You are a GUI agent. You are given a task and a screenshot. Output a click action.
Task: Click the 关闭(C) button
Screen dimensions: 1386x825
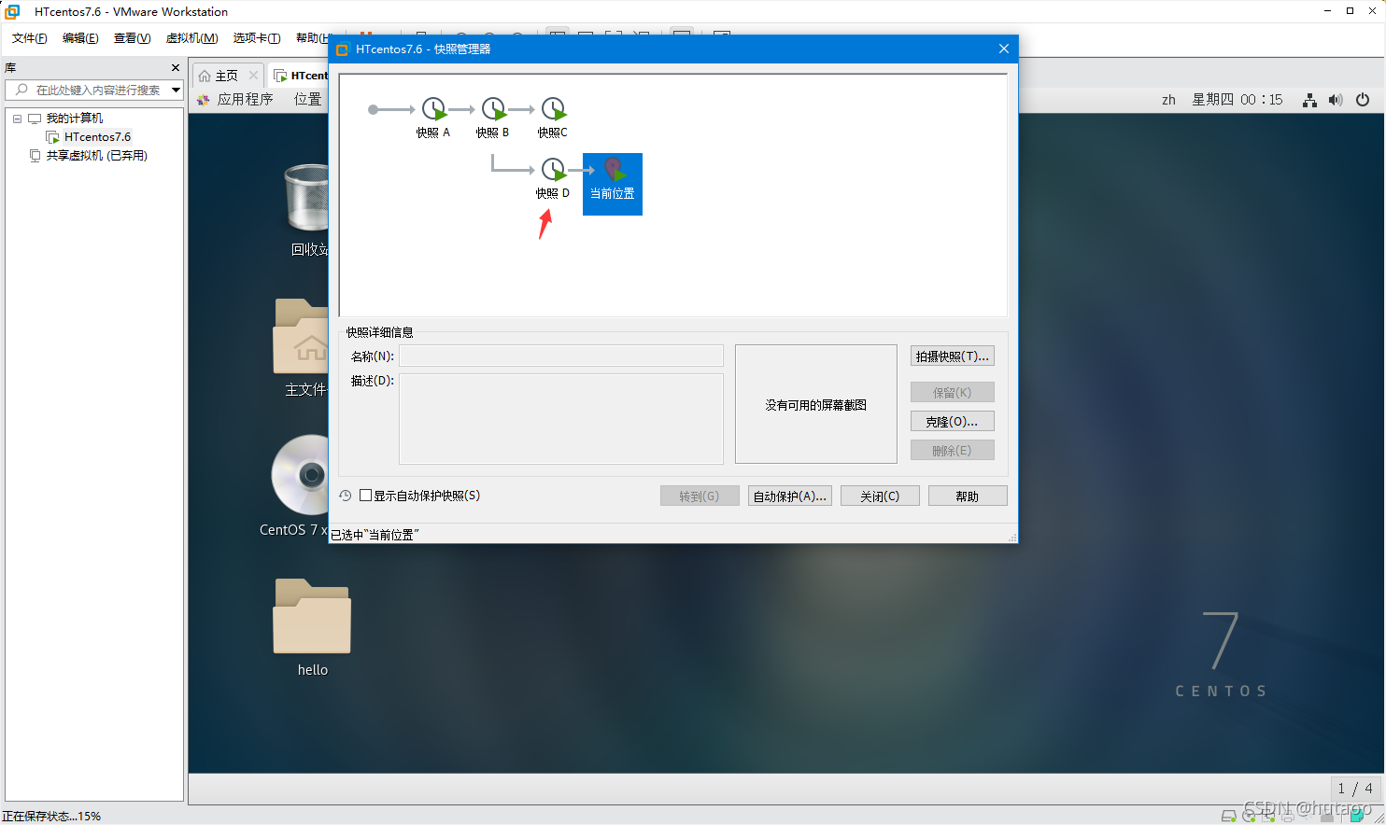click(x=880, y=496)
